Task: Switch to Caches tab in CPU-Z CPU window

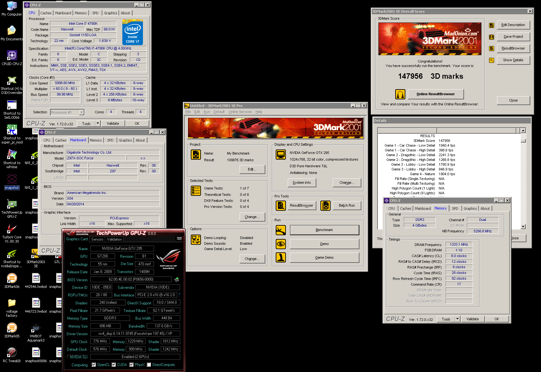Action: (46, 13)
